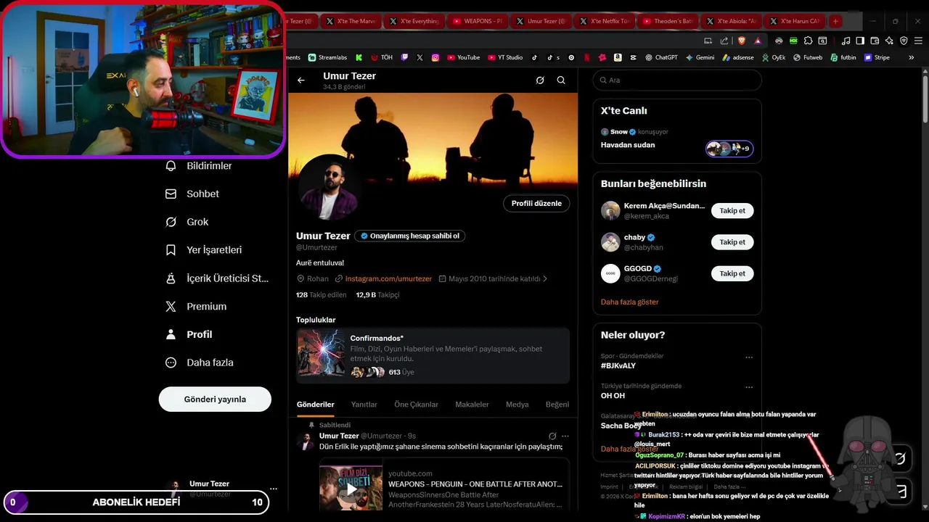Viewport: 929px width, 522px height.
Task: Open Daha fazla menu in sidebar
Action: pos(200,362)
